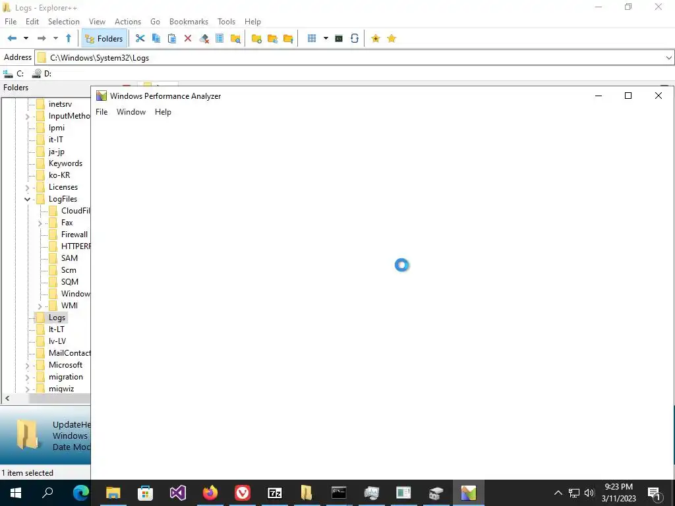Select the SAM folder in the tree
Image resolution: width=675 pixels, height=506 pixels.
(x=69, y=258)
